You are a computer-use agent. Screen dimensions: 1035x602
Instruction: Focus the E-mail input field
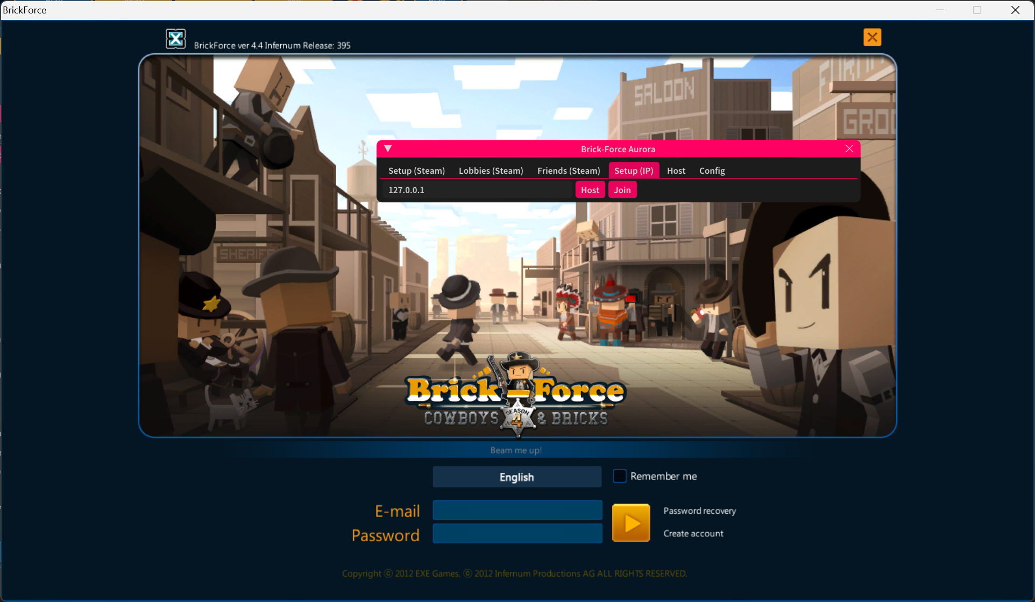517,510
